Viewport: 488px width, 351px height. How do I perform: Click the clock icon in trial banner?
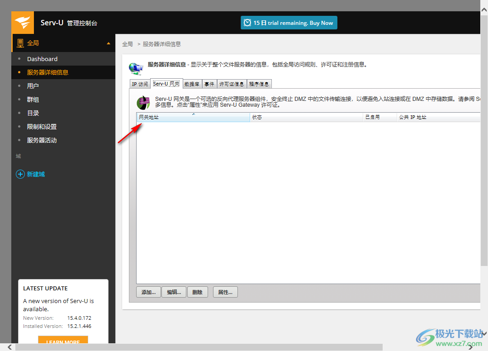247,23
